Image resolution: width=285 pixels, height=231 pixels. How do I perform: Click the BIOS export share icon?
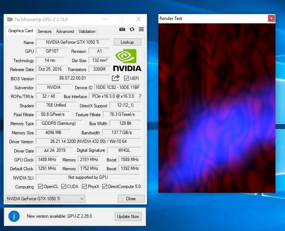click(x=116, y=78)
